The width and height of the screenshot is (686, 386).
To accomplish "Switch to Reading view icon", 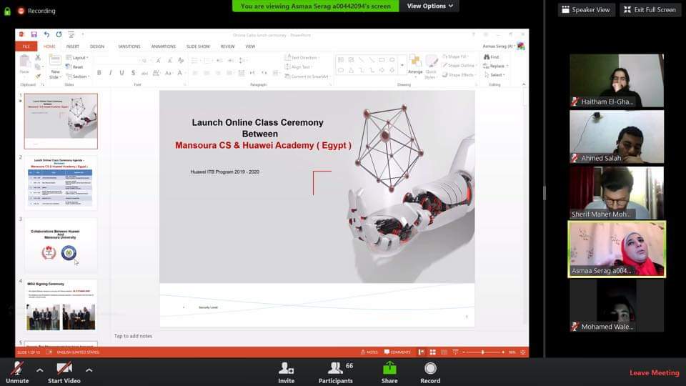I will click(444, 352).
